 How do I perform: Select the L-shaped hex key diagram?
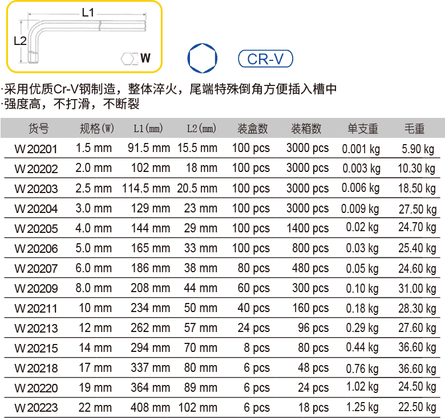click(80, 35)
